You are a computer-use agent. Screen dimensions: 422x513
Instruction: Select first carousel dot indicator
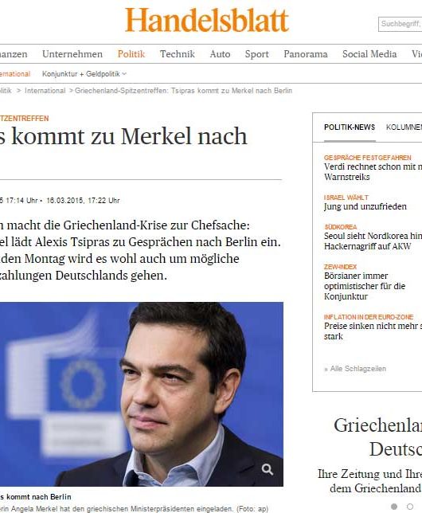pyautogui.click(x=394, y=507)
